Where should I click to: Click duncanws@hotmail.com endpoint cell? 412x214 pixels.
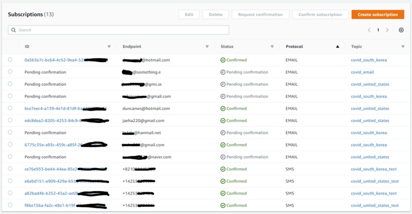point(146,108)
